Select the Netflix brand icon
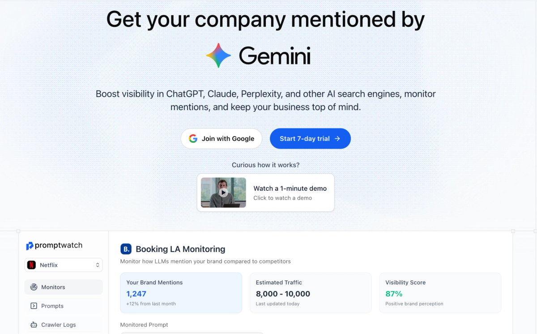 point(31,265)
